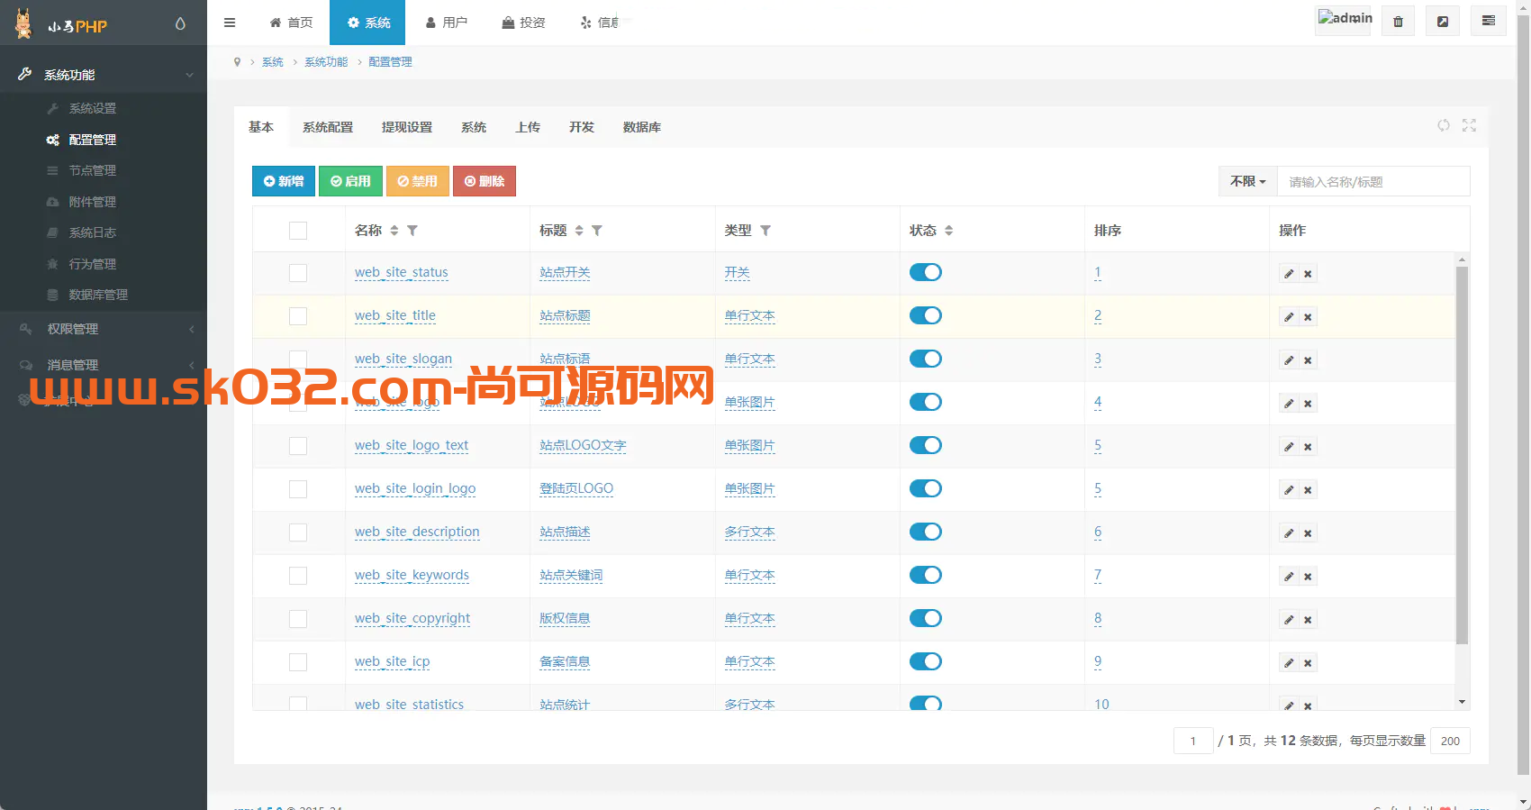This screenshot has height=810, width=1531.
Task: Open the top-right list menu icon
Action: [1488, 21]
